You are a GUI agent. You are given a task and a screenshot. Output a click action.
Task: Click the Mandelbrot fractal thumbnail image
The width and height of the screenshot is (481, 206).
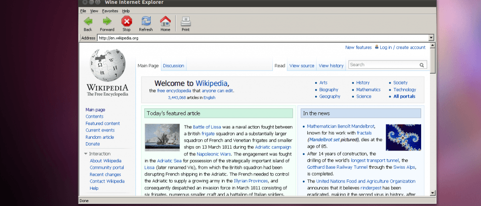[x=403, y=137]
